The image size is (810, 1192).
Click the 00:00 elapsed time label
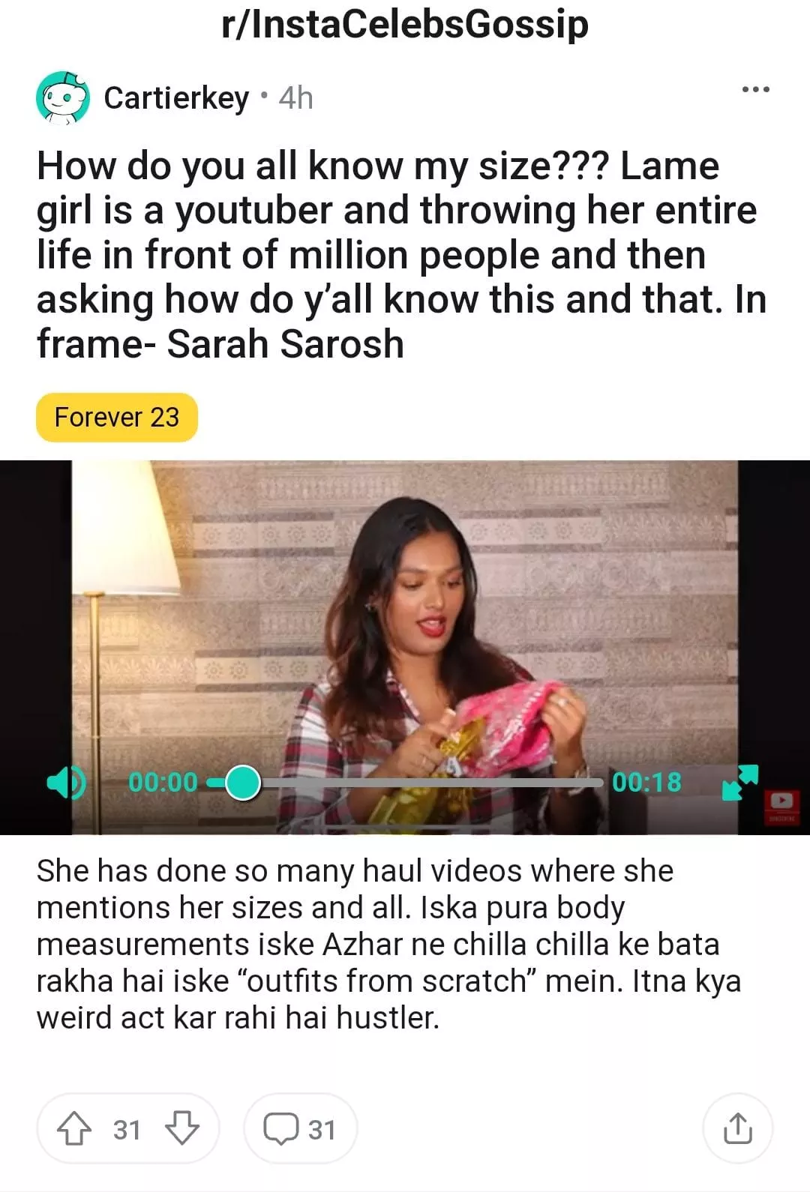click(163, 783)
